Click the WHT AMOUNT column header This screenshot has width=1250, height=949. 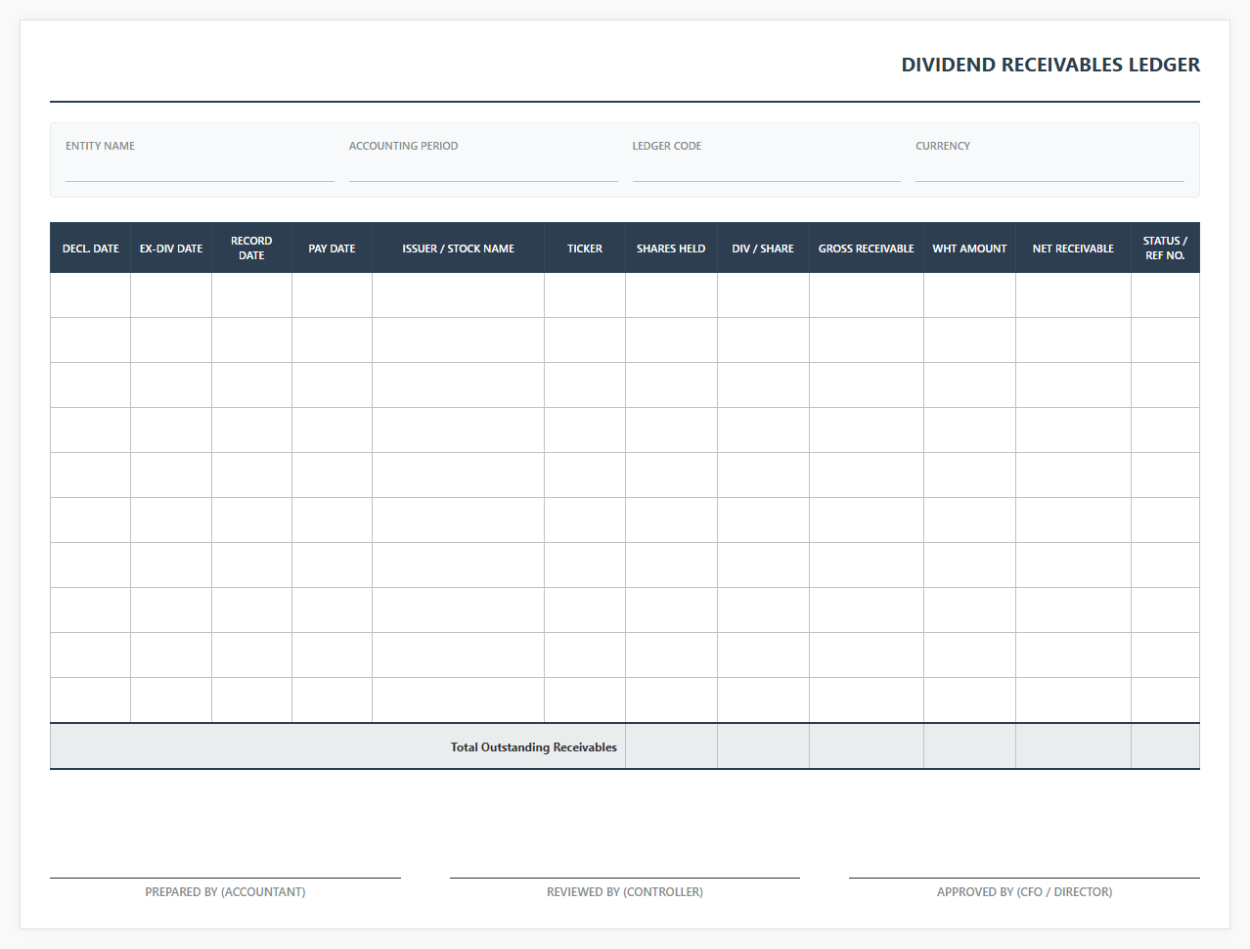pos(969,249)
